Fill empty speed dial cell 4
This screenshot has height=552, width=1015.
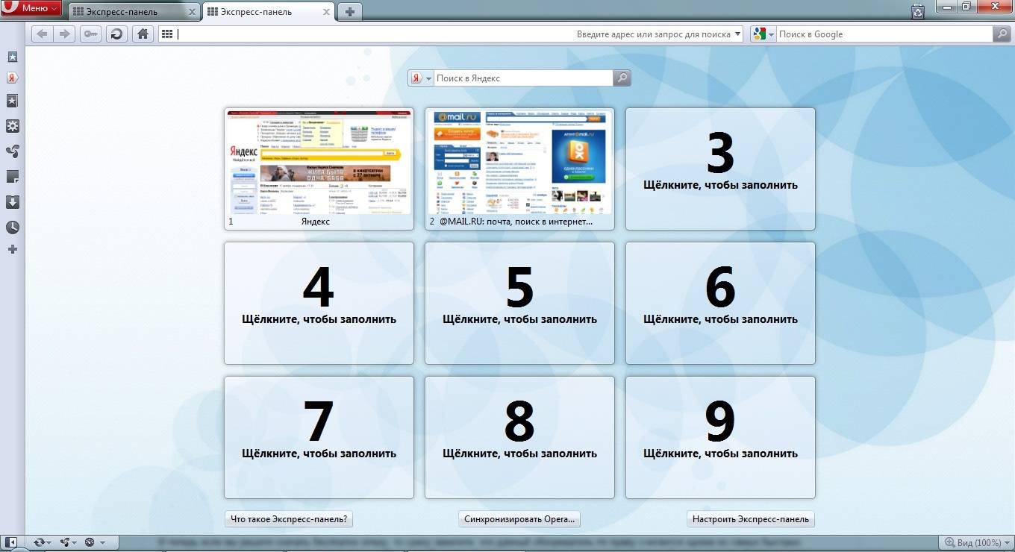point(319,303)
